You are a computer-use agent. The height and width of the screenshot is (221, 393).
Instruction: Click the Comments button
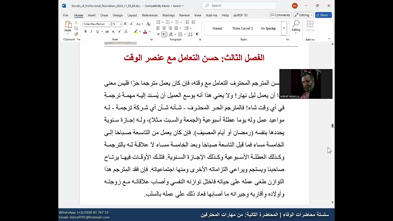pyautogui.click(x=281, y=15)
